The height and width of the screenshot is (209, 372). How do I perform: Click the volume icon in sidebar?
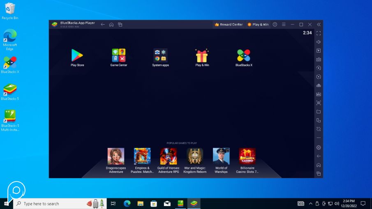[x=319, y=42]
